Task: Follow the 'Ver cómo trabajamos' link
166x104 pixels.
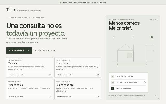Action: click(x=45, y=50)
